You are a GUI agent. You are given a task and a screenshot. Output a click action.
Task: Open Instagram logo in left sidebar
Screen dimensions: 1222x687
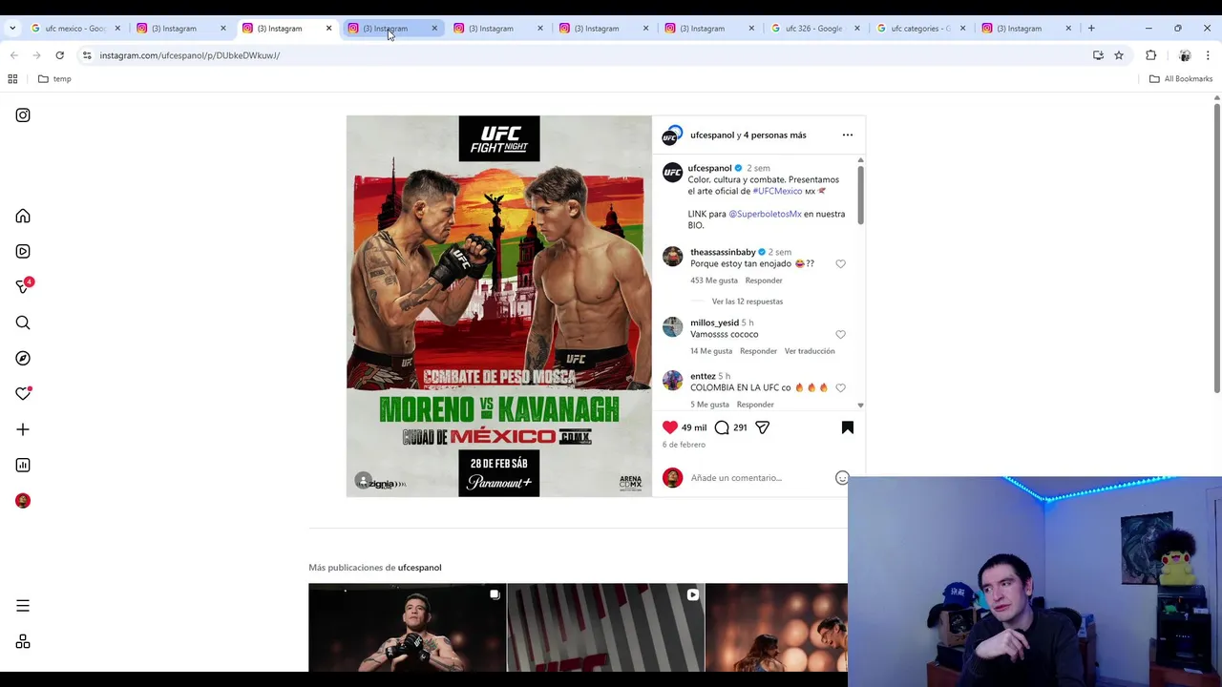click(x=23, y=115)
